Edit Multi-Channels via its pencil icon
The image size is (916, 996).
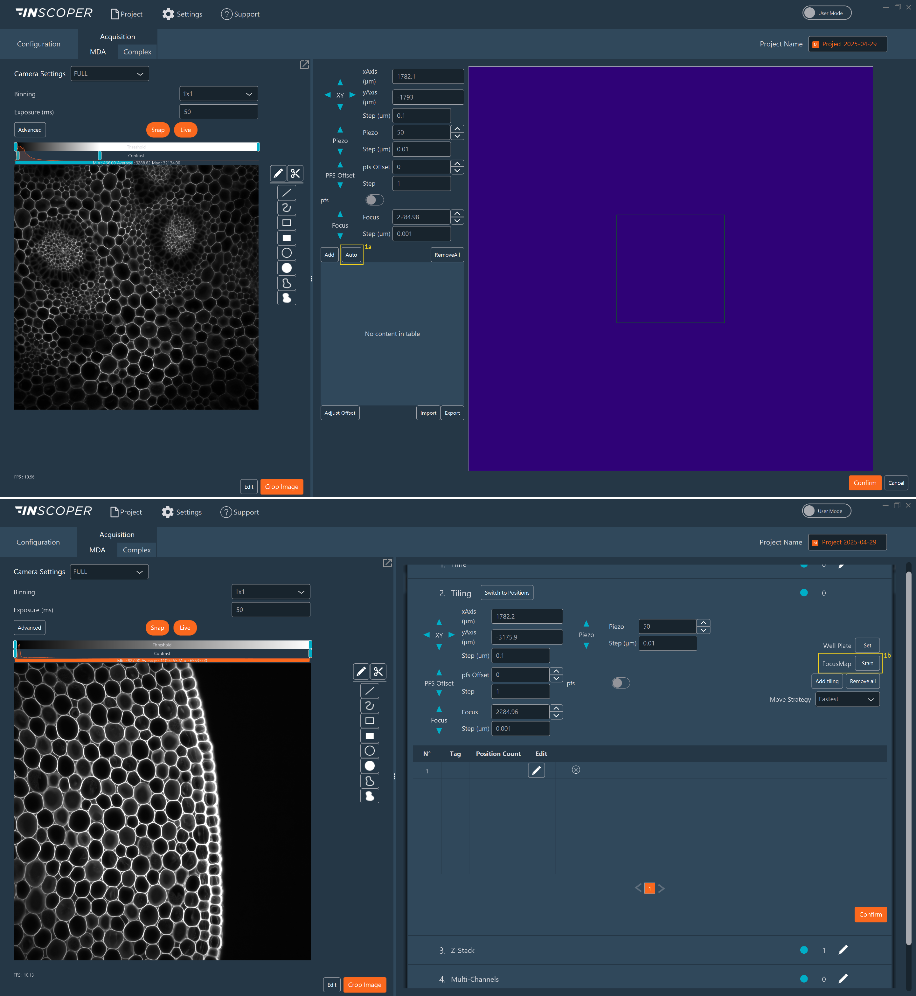click(843, 979)
